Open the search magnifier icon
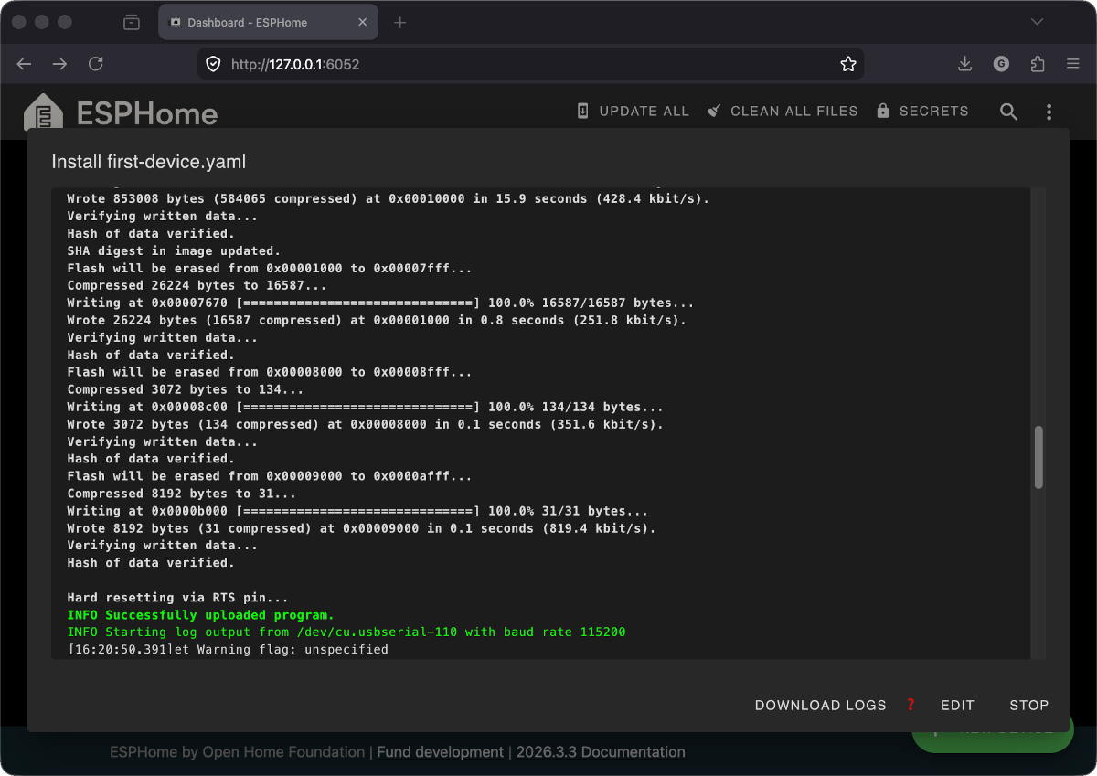 tap(1008, 112)
